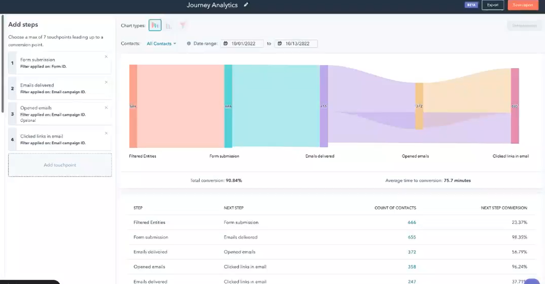This screenshot has width=545, height=284.
Task: Open the end date picker 10/13/2022
Action: 296,43
